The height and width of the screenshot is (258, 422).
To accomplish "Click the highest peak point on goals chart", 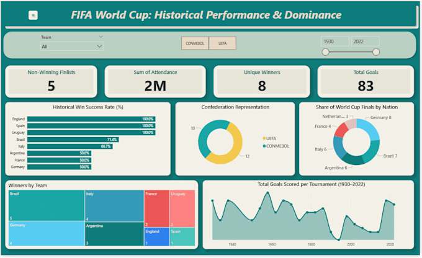I will point(267,193).
